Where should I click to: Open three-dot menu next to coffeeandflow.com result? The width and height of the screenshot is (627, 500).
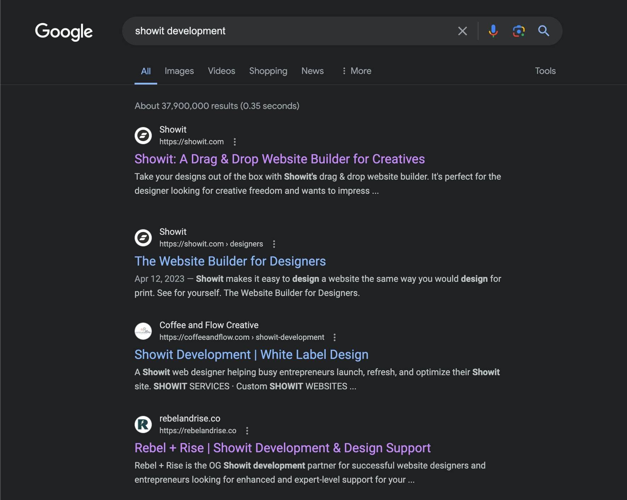[335, 337]
